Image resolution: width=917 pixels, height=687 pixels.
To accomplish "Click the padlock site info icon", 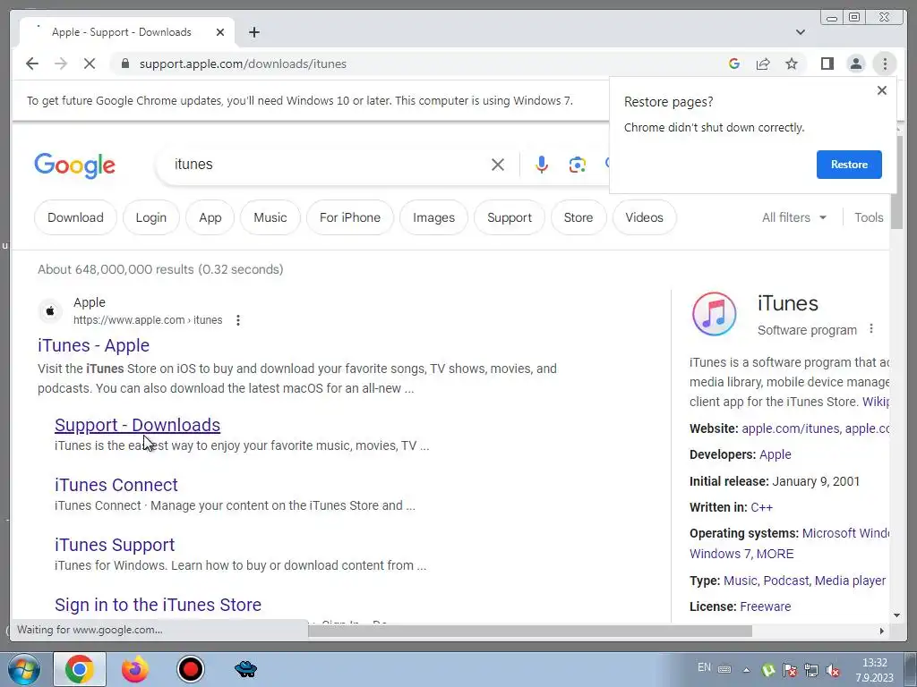I will pyautogui.click(x=124, y=64).
